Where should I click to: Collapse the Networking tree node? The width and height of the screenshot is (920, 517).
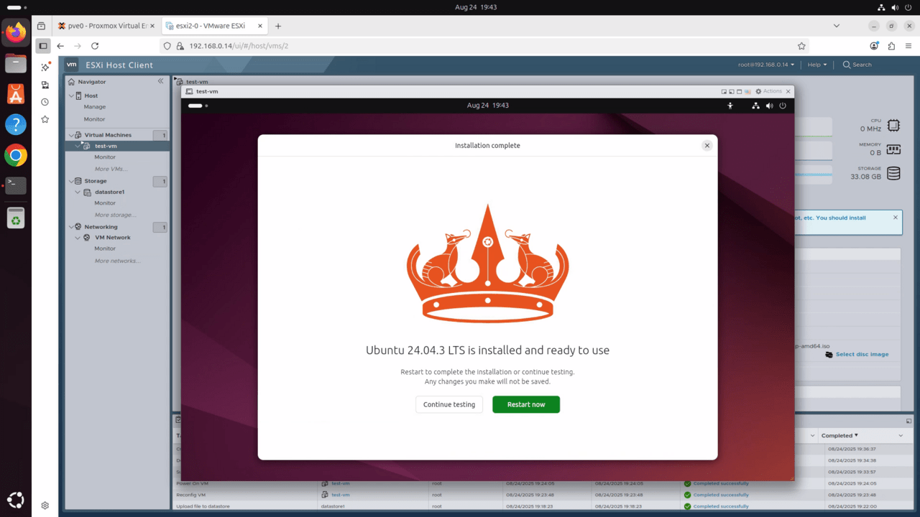coord(71,227)
